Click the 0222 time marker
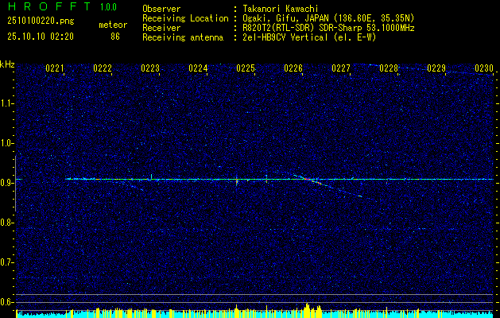This screenshot has height=318, width=500. [103, 68]
